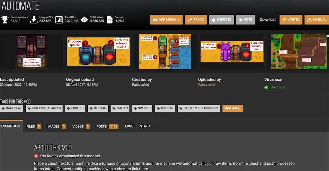Screen dimensions: 329x171
Task: Switch to the Logs tab
Action: 129,126
